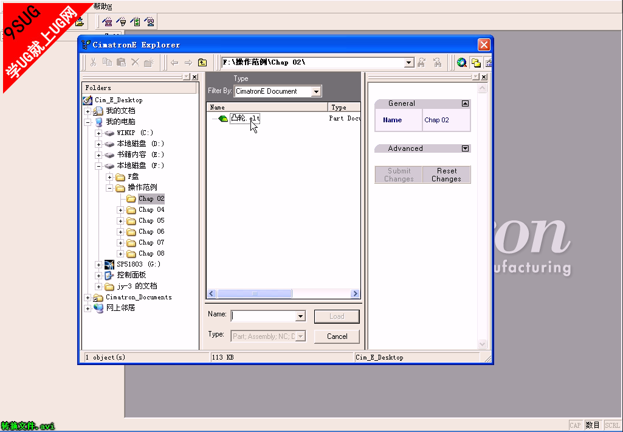
Task: Select the Chap 05 folder in tree
Action: [151, 220]
